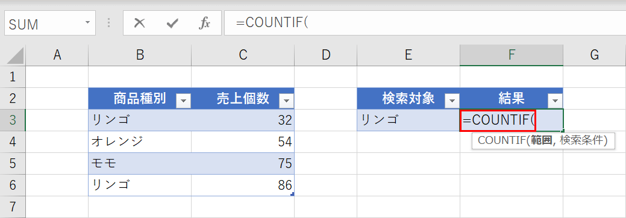Select row 1 header
The width and height of the screenshot is (626, 218).
(13, 76)
